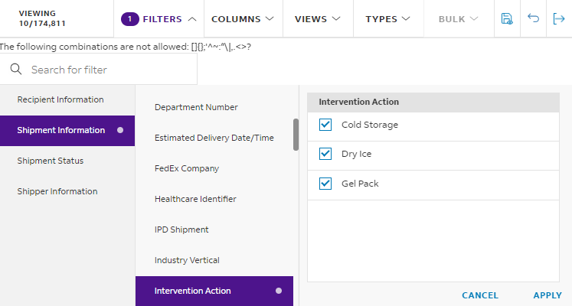This screenshot has width=572, height=306.
Task: Focus the Search for filter field
Action: [99, 69]
